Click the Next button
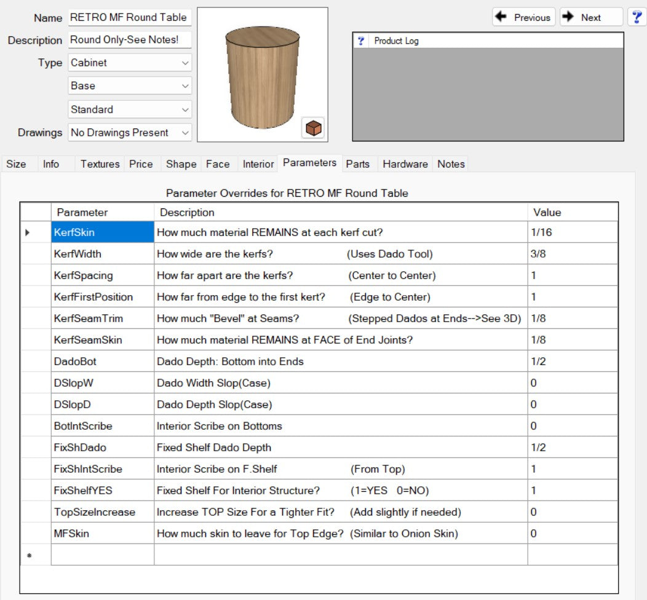 pos(590,17)
